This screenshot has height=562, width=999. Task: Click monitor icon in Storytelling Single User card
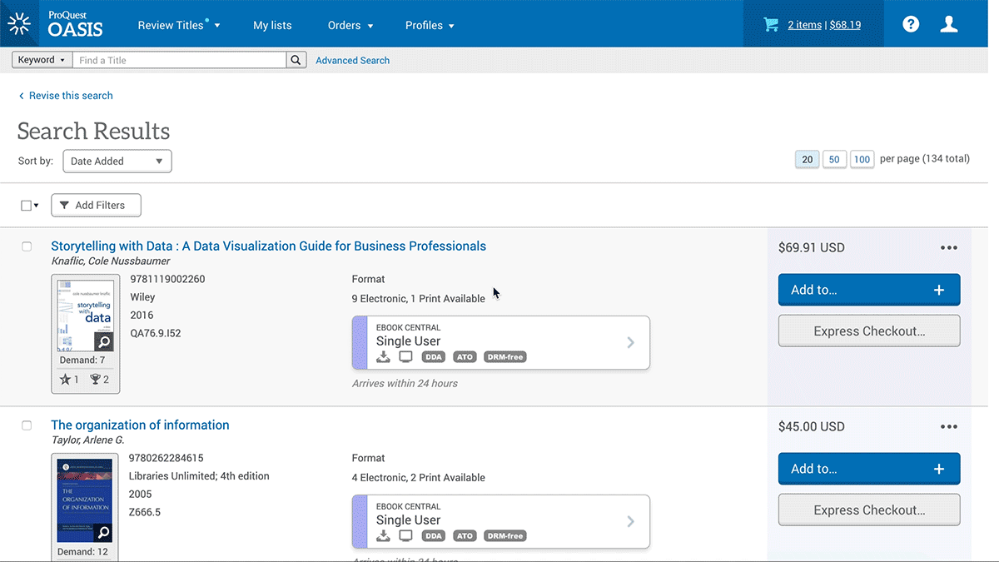405,357
